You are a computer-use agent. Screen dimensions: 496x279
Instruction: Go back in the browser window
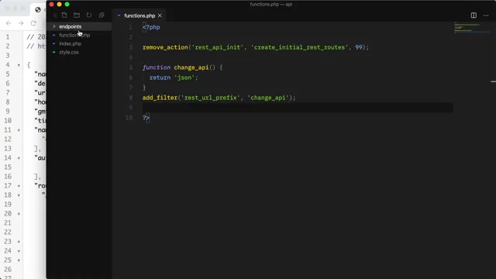click(x=9, y=23)
